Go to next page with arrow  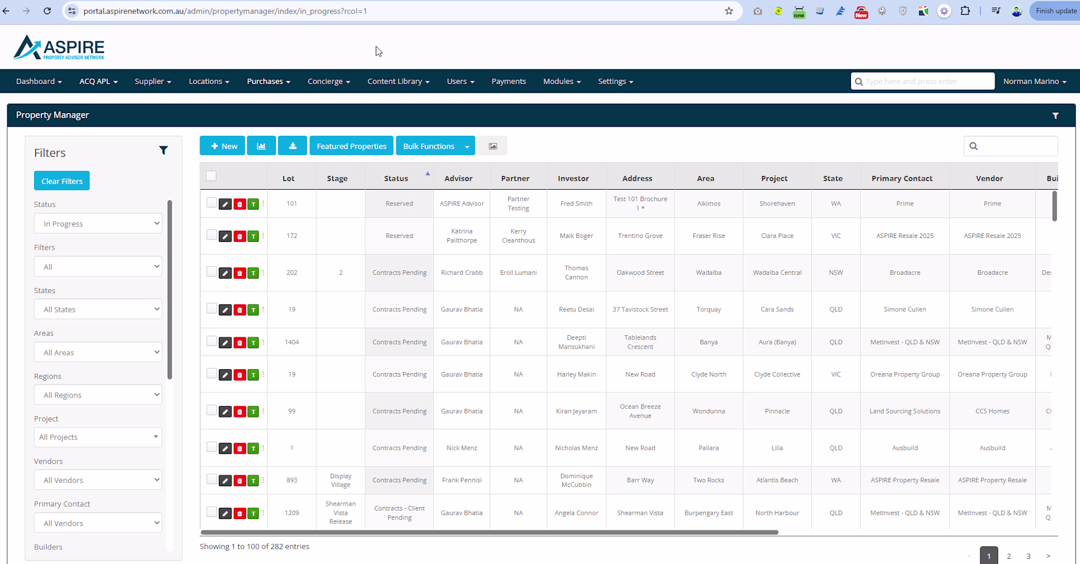click(x=1048, y=556)
